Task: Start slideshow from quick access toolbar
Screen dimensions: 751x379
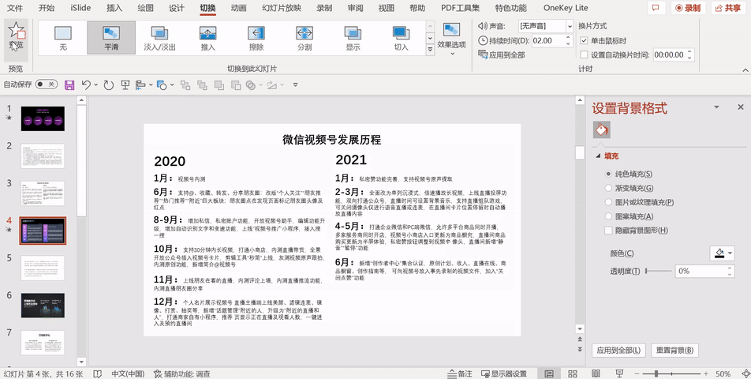Action: click(125, 84)
